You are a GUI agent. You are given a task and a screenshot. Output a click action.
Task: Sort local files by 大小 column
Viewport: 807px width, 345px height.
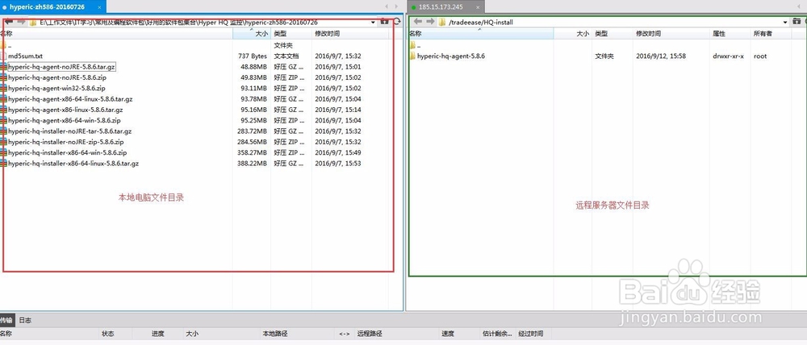click(x=251, y=33)
